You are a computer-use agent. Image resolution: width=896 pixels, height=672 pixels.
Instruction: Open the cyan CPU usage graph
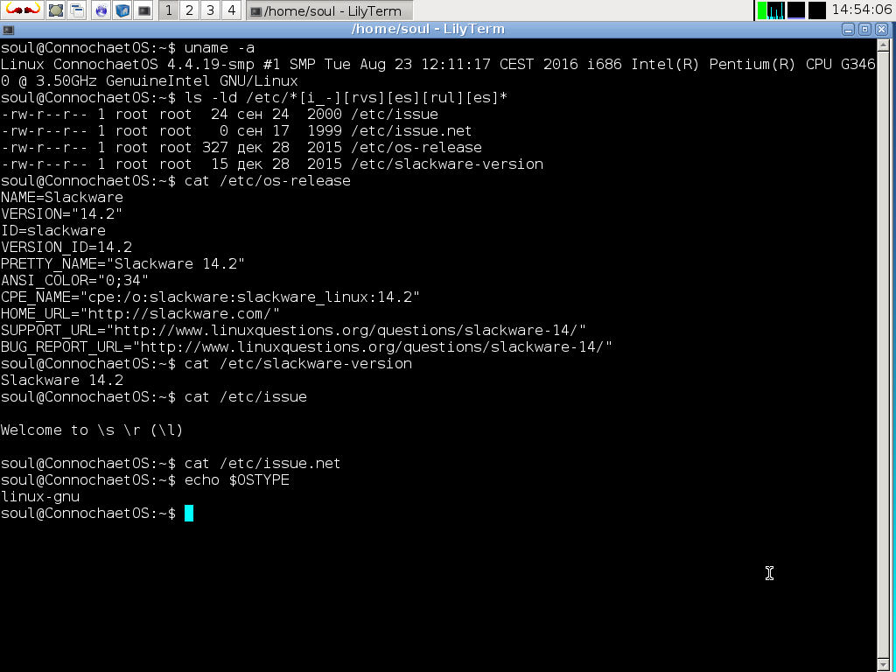[776, 10]
